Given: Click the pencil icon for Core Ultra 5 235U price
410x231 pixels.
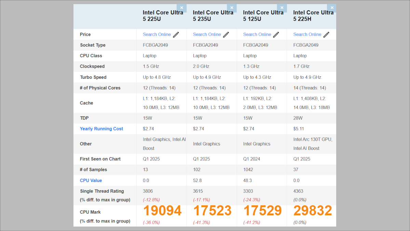Looking at the screenshot, I should click(226, 35).
